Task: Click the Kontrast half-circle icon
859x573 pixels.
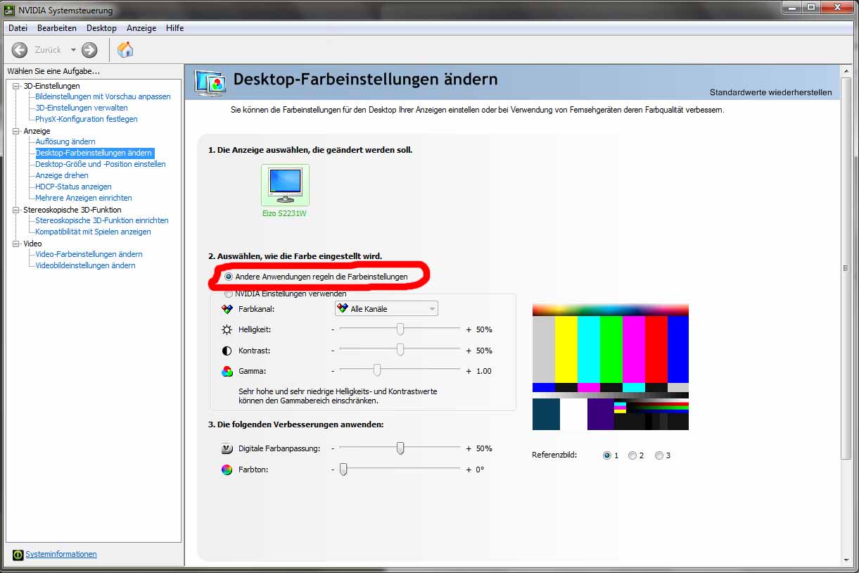Action: click(x=227, y=351)
